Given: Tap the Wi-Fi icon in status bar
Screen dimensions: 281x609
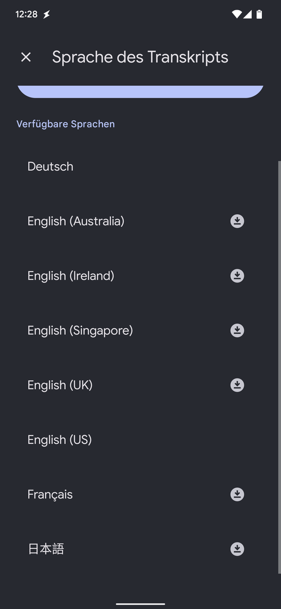Looking at the screenshot, I should [237, 14].
